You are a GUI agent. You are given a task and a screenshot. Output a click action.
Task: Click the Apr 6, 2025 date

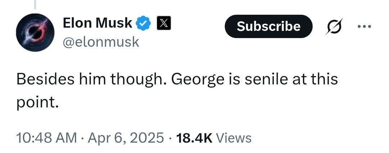point(126,138)
